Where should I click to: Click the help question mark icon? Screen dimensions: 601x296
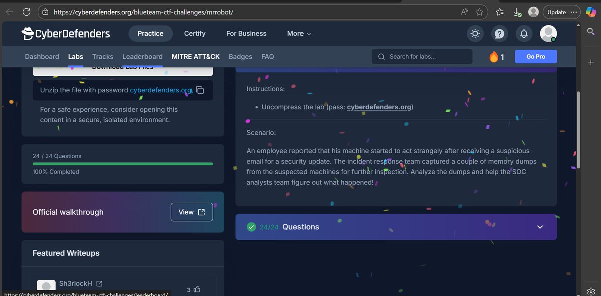(499, 33)
